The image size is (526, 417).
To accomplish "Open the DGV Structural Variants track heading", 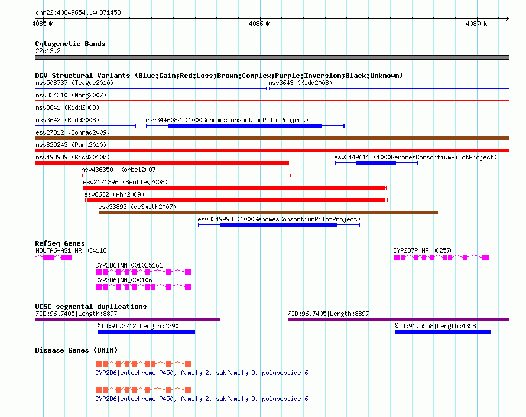I will (219, 76).
